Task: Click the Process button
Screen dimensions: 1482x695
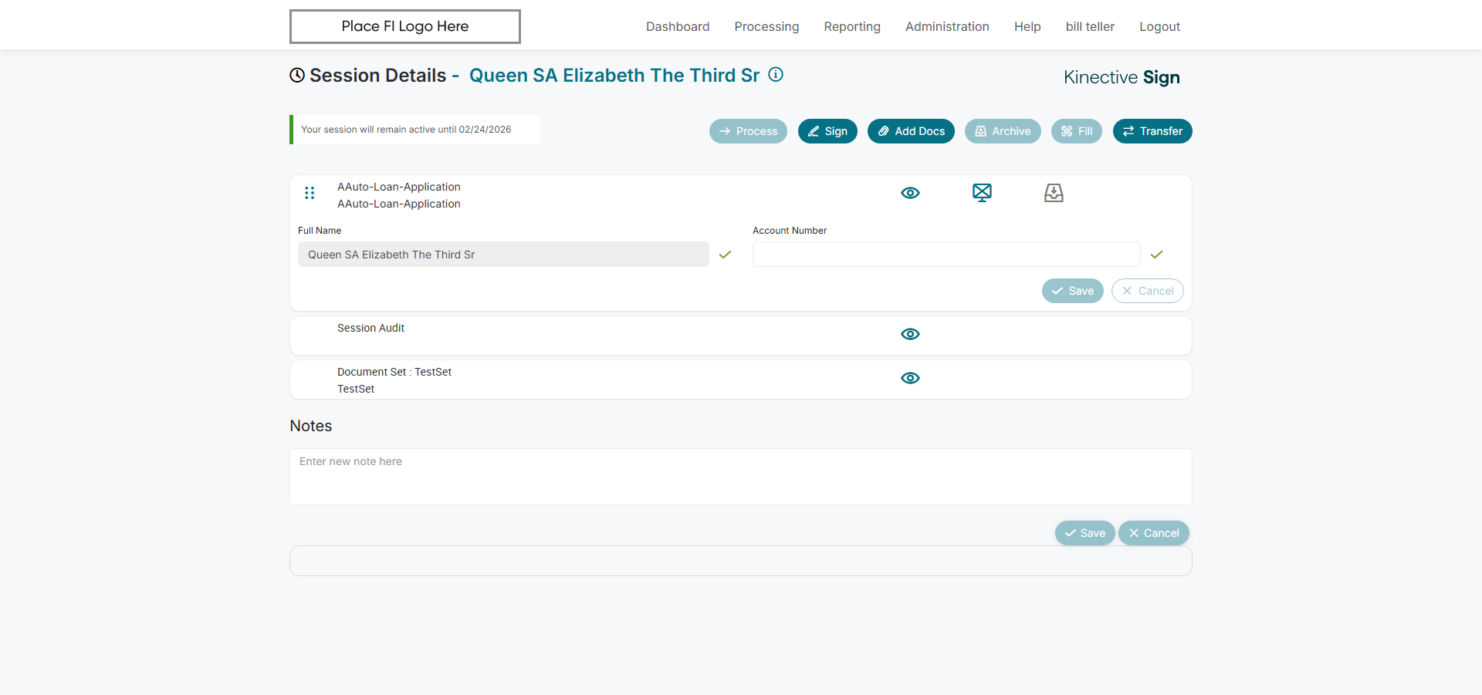Action: pyautogui.click(x=748, y=131)
